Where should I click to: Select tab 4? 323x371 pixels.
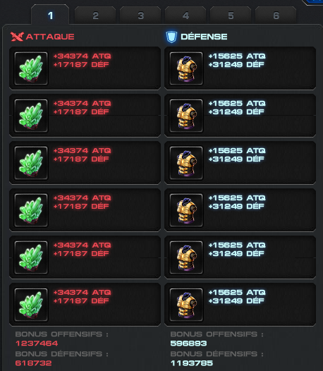(185, 16)
